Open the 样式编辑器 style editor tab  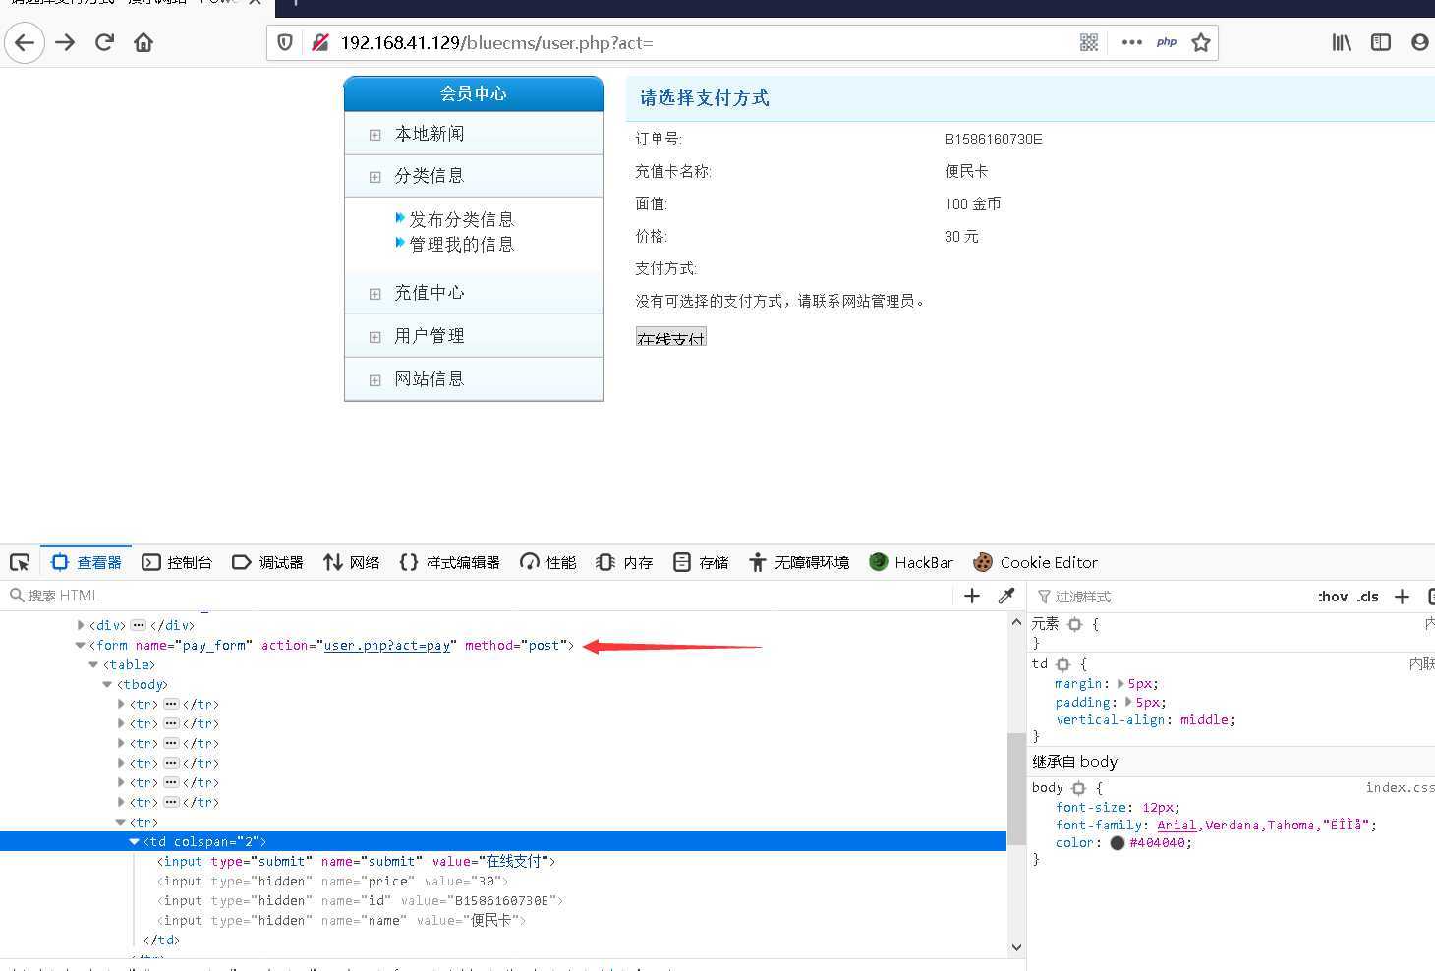(x=450, y=562)
